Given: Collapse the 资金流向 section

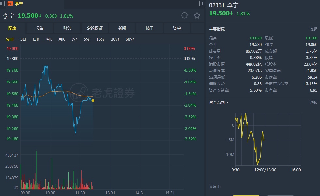Looking at the screenshot, I should [313, 103].
